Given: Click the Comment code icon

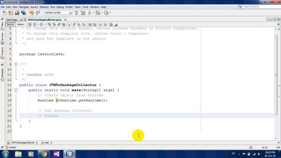Looking at the screenshot, I should [111, 25].
